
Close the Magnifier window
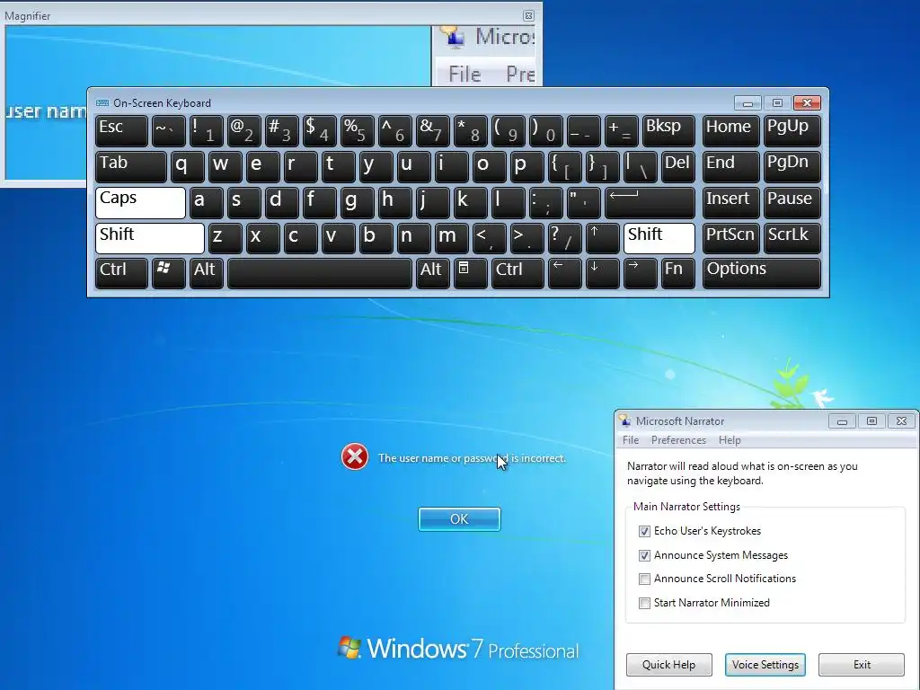tap(528, 16)
